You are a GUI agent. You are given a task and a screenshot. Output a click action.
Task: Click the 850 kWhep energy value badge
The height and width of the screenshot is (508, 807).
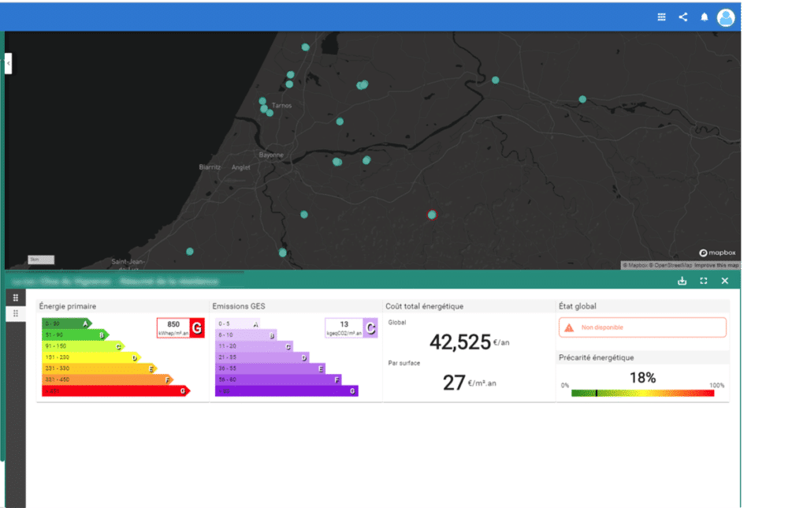pyautogui.click(x=173, y=327)
